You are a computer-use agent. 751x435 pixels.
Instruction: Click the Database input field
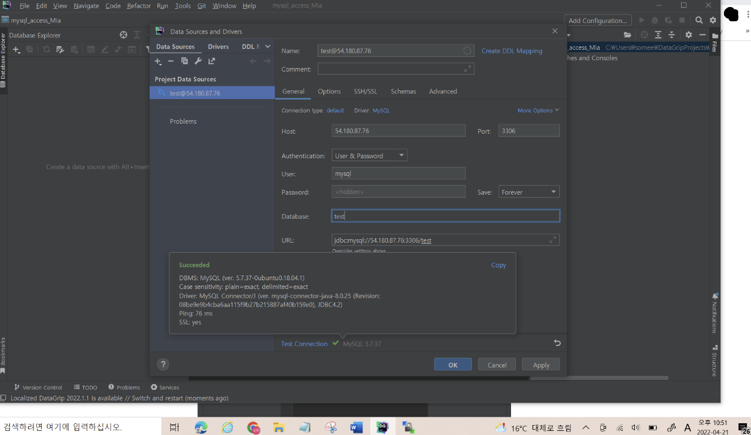pos(445,216)
